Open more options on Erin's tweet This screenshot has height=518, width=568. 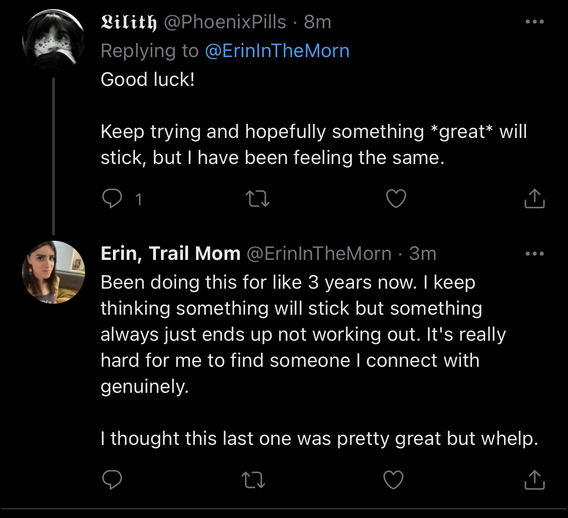[x=534, y=254]
